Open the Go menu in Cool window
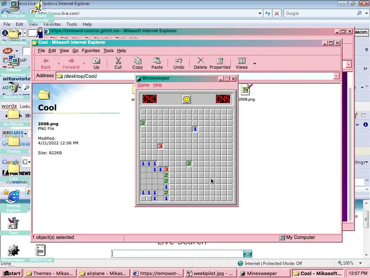370x278 pixels. pos(75,51)
